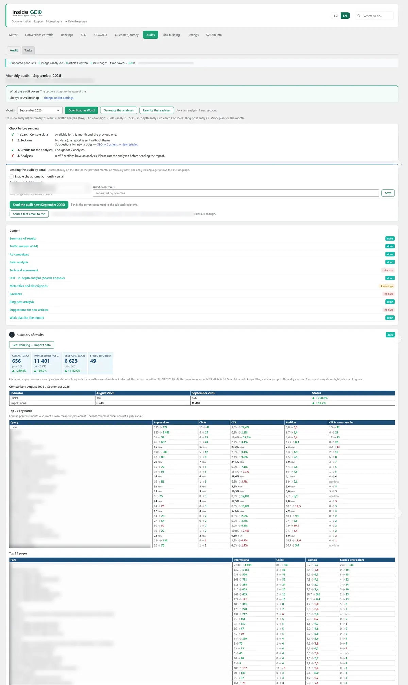Open the Customer journey tab
This screenshot has width=408, height=685.
point(127,35)
